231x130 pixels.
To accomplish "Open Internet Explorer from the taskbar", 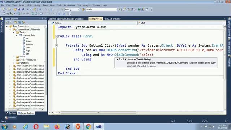I will click(x=26, y=127).
